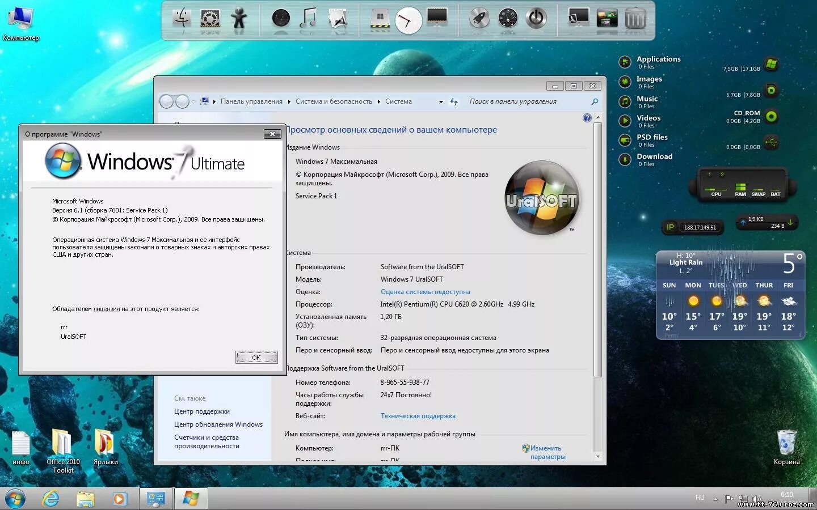Image resolution: width=817 pixels, height=510 pixels.
Task: Expand arrow after Система и безопасность breadcrumb
Action: pos(378,102)
